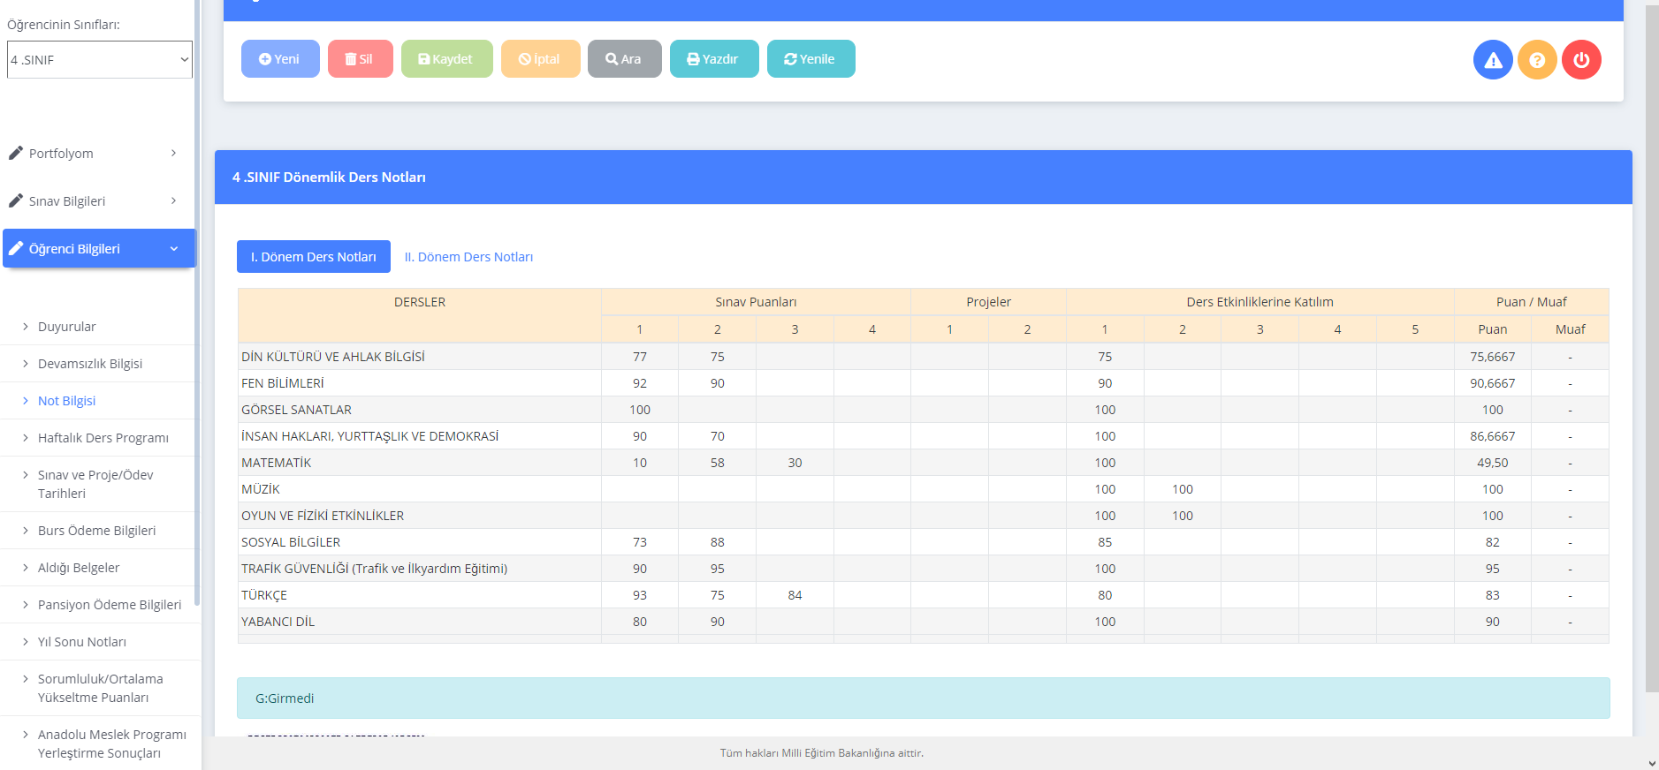Open Sınav ve Proje/Ödev Tarihleri
Image resolution: width=1659 pixels, height=770 pixels.
pos(95,484)
